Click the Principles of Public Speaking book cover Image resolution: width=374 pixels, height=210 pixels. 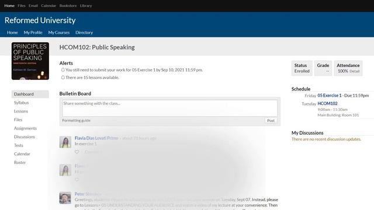tap(30, 61)
